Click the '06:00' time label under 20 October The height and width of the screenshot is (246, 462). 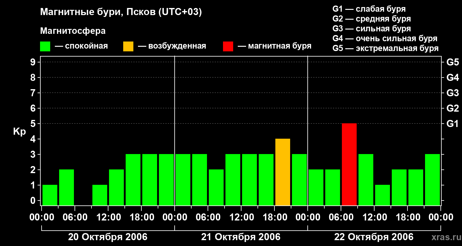coord(75,217)
